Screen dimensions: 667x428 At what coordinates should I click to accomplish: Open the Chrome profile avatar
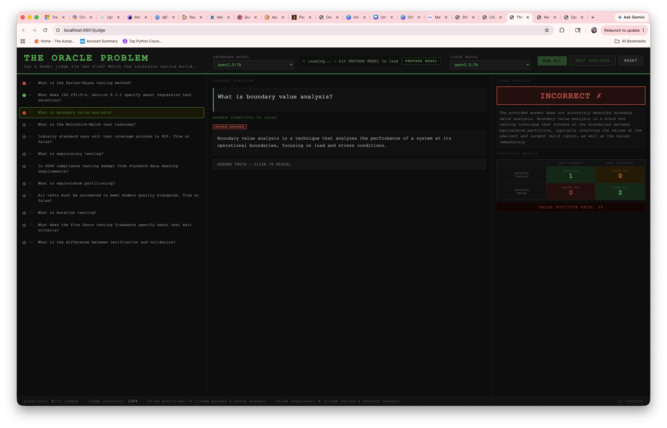pos(594,30)
